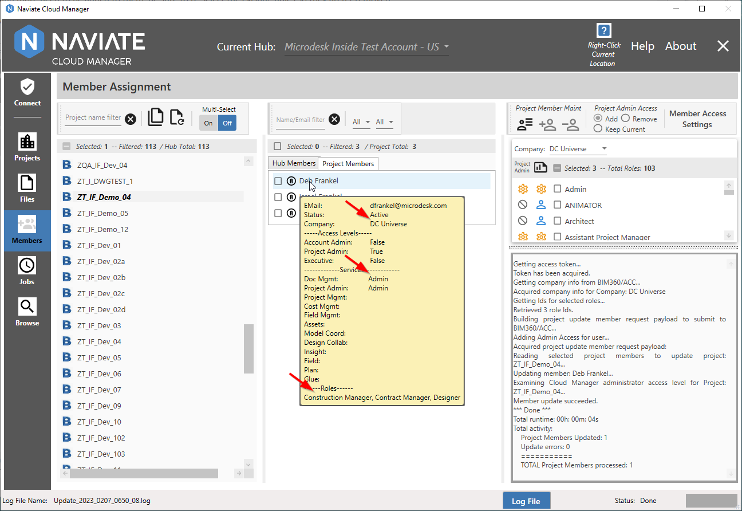Check the Deb Frankel member checkbox

tap(278, 181)
